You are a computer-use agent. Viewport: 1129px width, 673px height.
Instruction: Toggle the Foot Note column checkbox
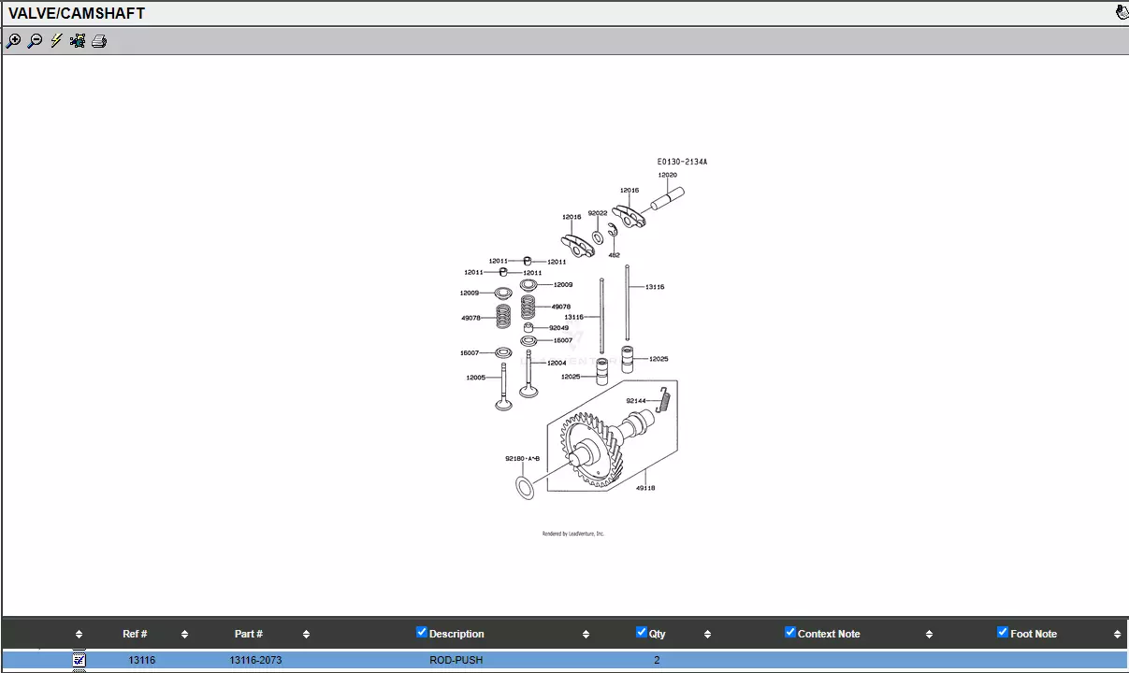[1003, 633]
